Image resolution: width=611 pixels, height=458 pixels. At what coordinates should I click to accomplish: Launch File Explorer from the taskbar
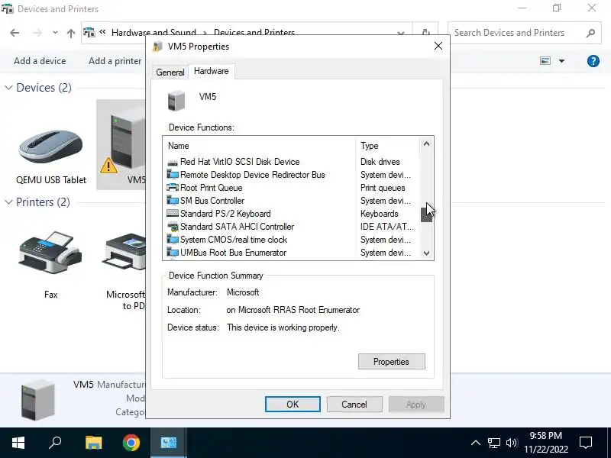pos(93,443)
